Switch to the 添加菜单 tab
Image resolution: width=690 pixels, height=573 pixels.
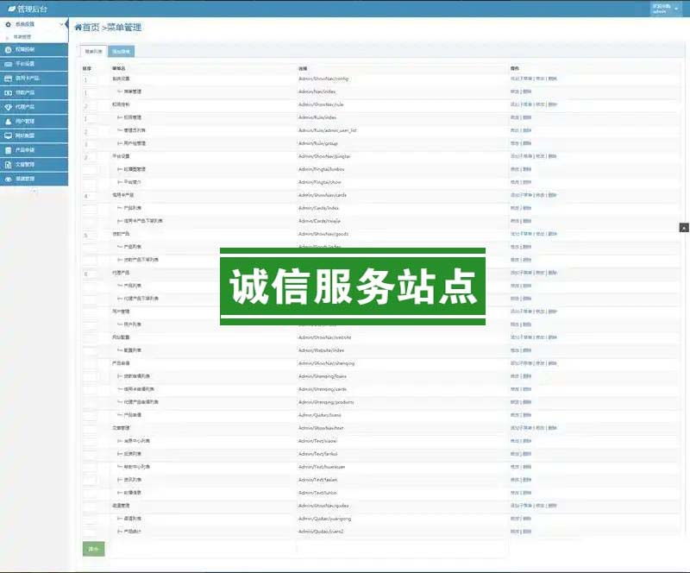[121, 52]
